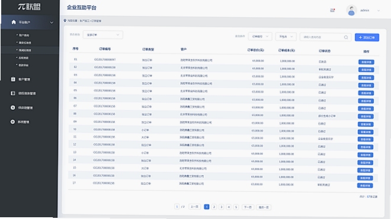The height and width of the screenshot is (219, 391).
Task: View details for order row 17
Action: coord(365,186)
